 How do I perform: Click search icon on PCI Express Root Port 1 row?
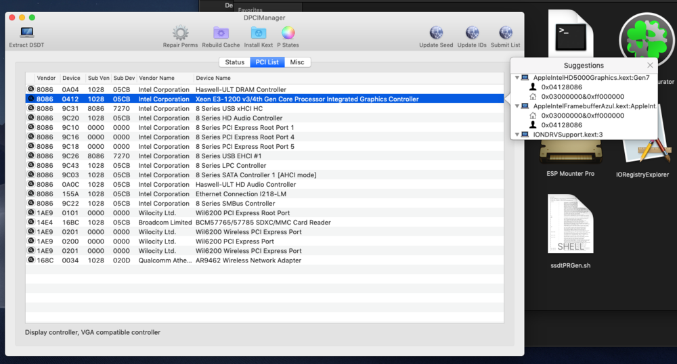point(30,127)
